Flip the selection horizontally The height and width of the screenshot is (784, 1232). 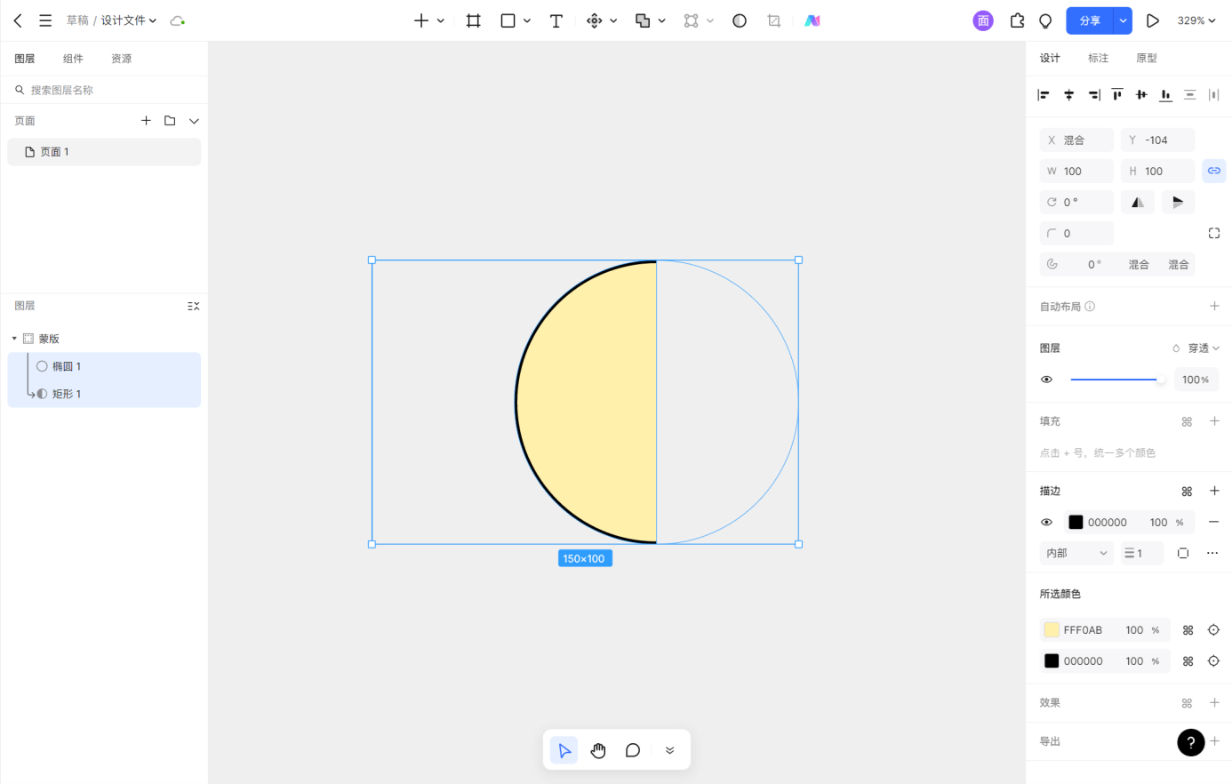[1138, 202]
